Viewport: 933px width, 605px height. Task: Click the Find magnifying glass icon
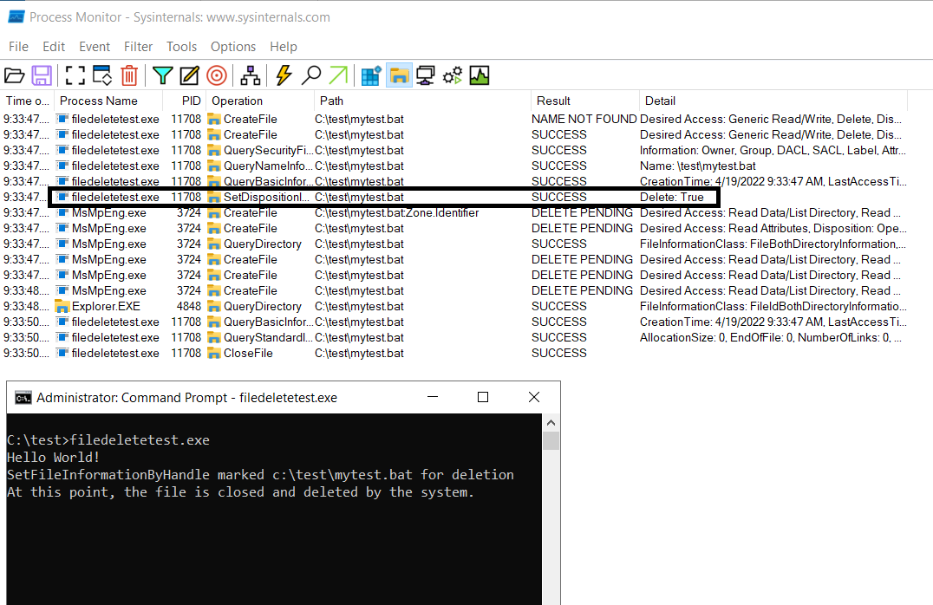(x=311, y=75)
